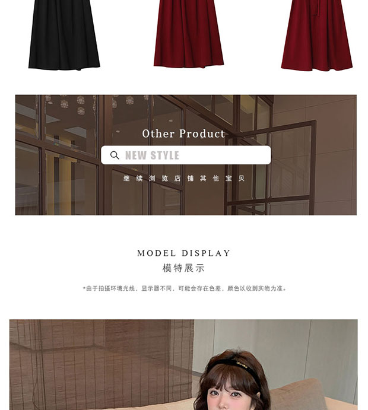Viewport: 368px width, 410px height.
Task: Click the color difference disclaimer text
Action: pyautogui.click(x=185, y=288)
